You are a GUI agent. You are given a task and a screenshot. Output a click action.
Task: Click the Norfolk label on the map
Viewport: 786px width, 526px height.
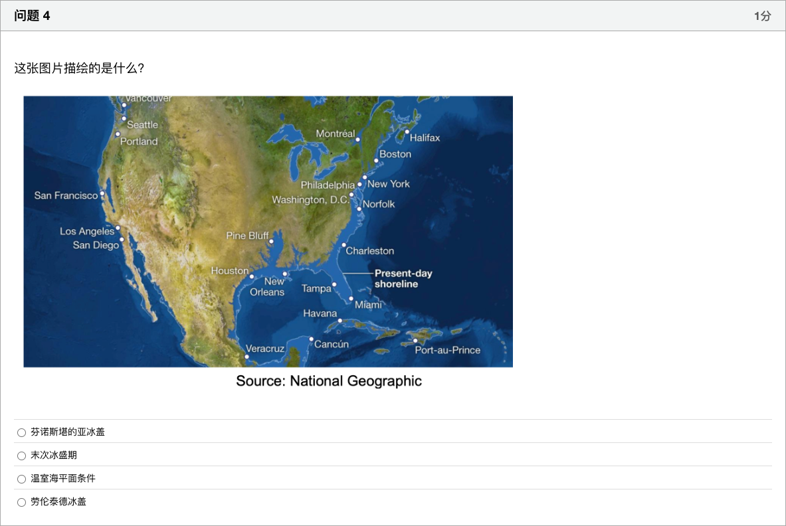pyautogui.click(x=379, y=204)
